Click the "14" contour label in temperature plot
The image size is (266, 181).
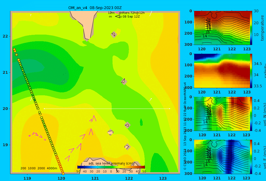pyautogui.click(x=205, y=36)
